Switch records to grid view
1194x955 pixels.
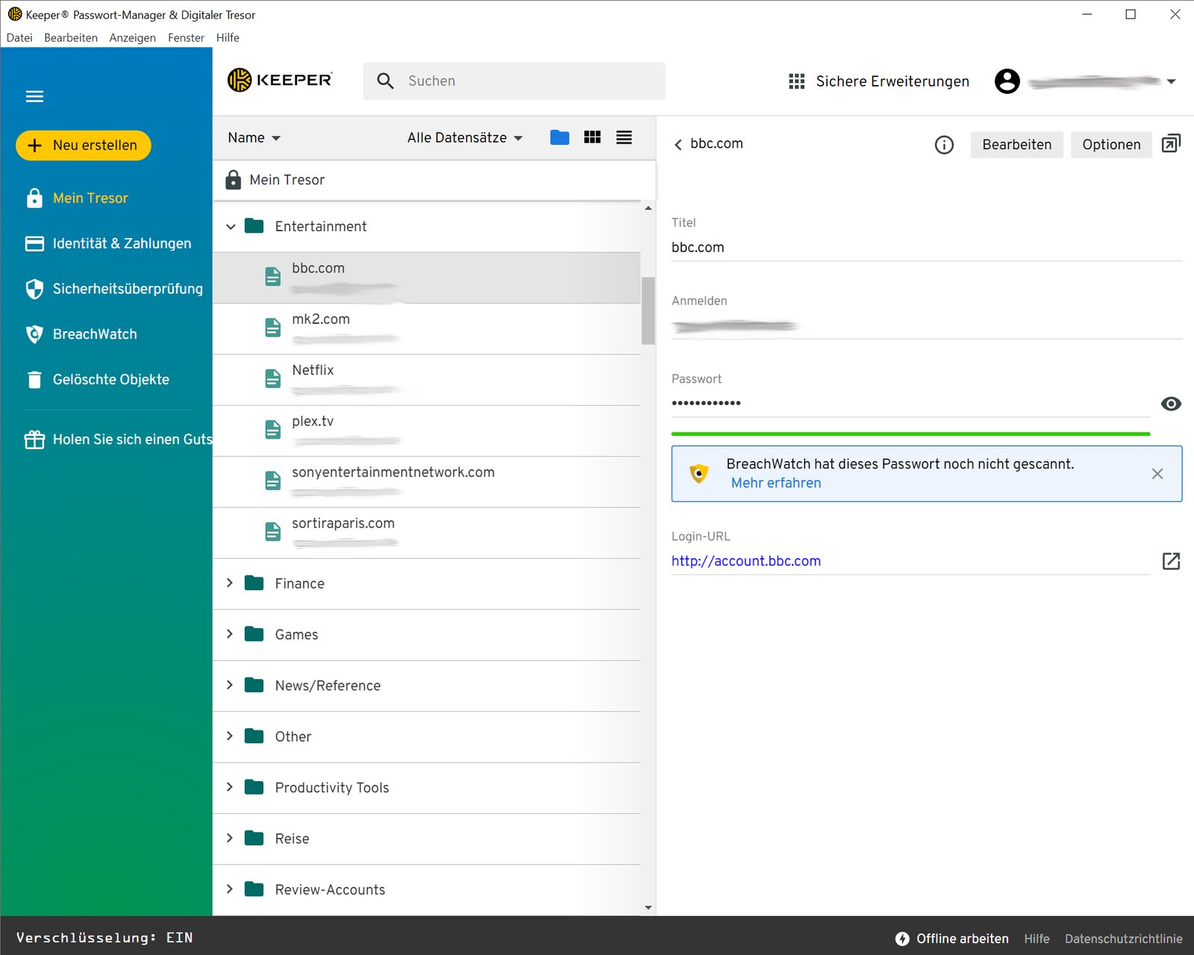tap(592, 137)
